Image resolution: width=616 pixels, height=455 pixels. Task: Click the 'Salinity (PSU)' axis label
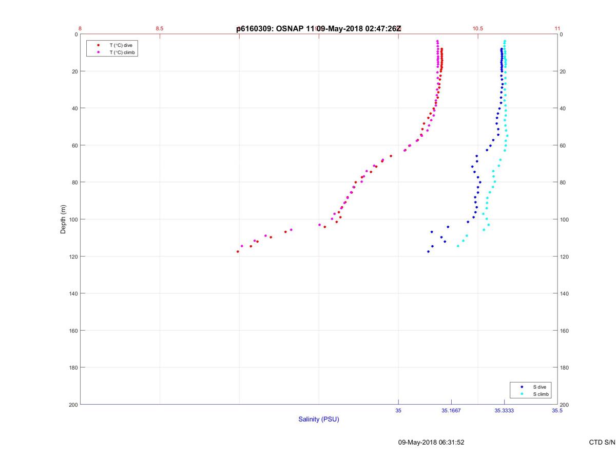319,419
